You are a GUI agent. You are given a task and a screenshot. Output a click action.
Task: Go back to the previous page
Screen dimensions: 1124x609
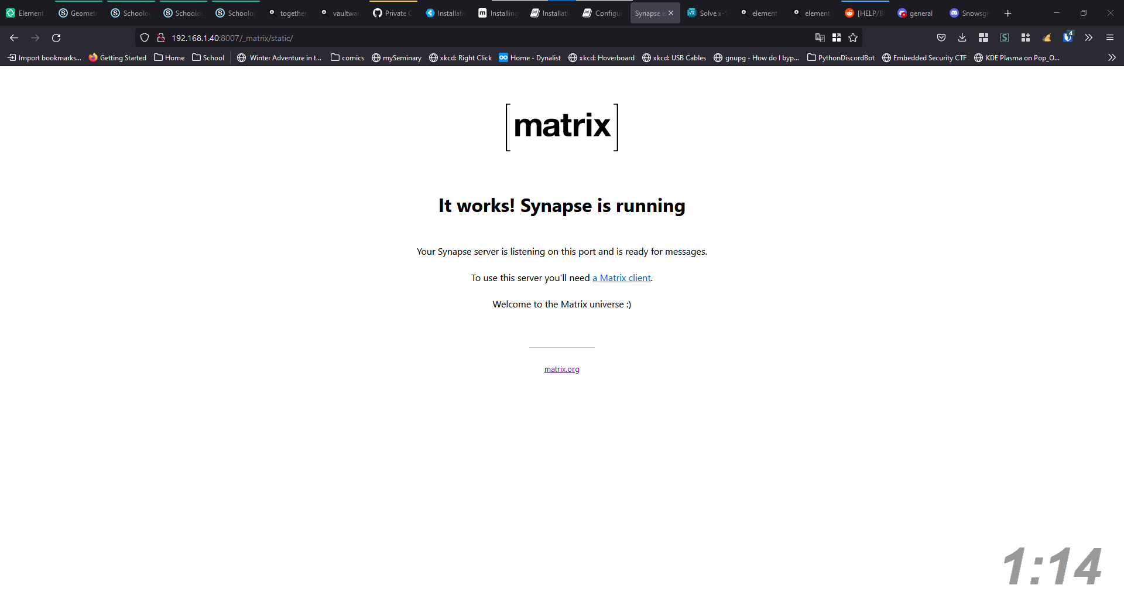tap(14, 38)
